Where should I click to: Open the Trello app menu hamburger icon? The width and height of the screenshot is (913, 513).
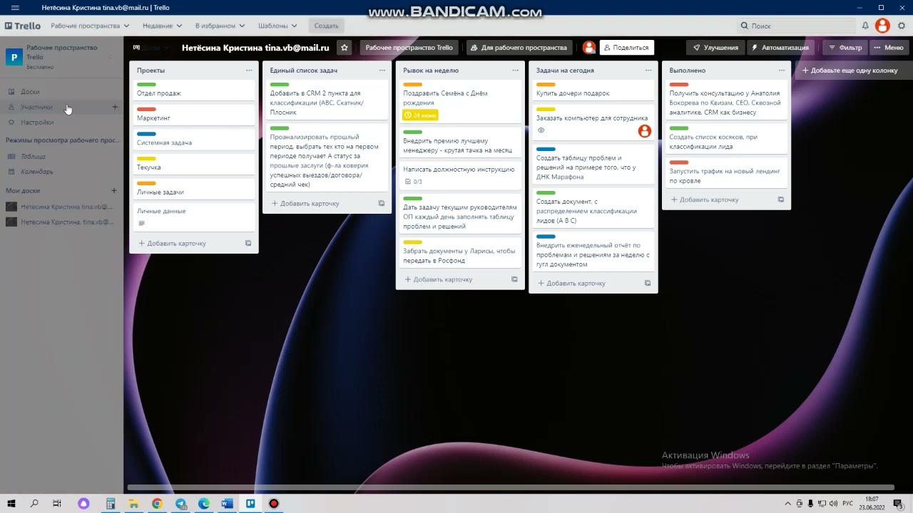pos(14,8)
